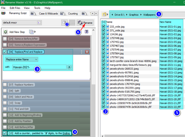Viewport: 185px width, 137px height.
Task: Click the Hawaii-2021- replacement text field
Action: point(39,67)
